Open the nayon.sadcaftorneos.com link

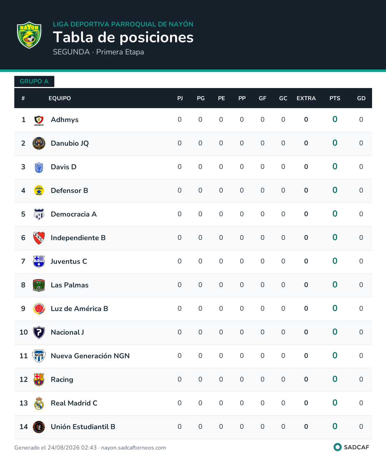[x=134, y=448]
